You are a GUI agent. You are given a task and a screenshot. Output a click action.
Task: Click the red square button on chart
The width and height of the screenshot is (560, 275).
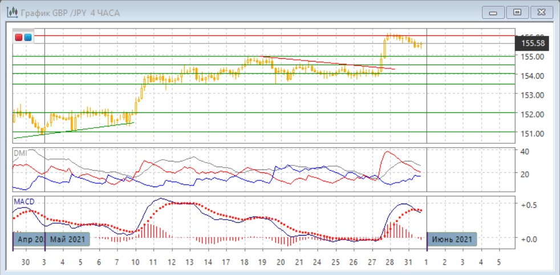(19, 38)
